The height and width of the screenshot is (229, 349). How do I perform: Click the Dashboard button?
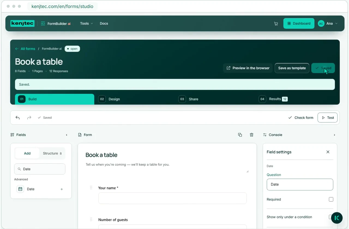coord(299,23)
